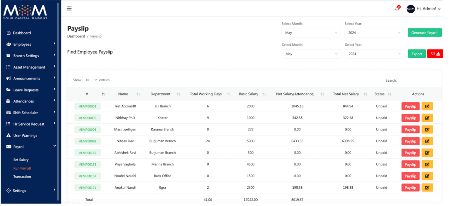Screen dimensions: 450x206
Task: Edit payslip for Nitdev Dev row
Action: (427, 141)
